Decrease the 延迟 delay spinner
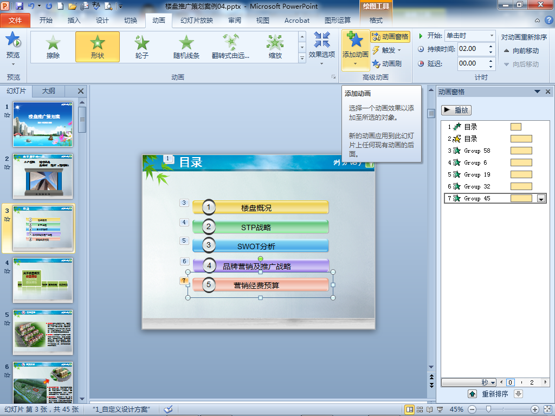Viewport: 555px width, 416px height. pos(491,67)
